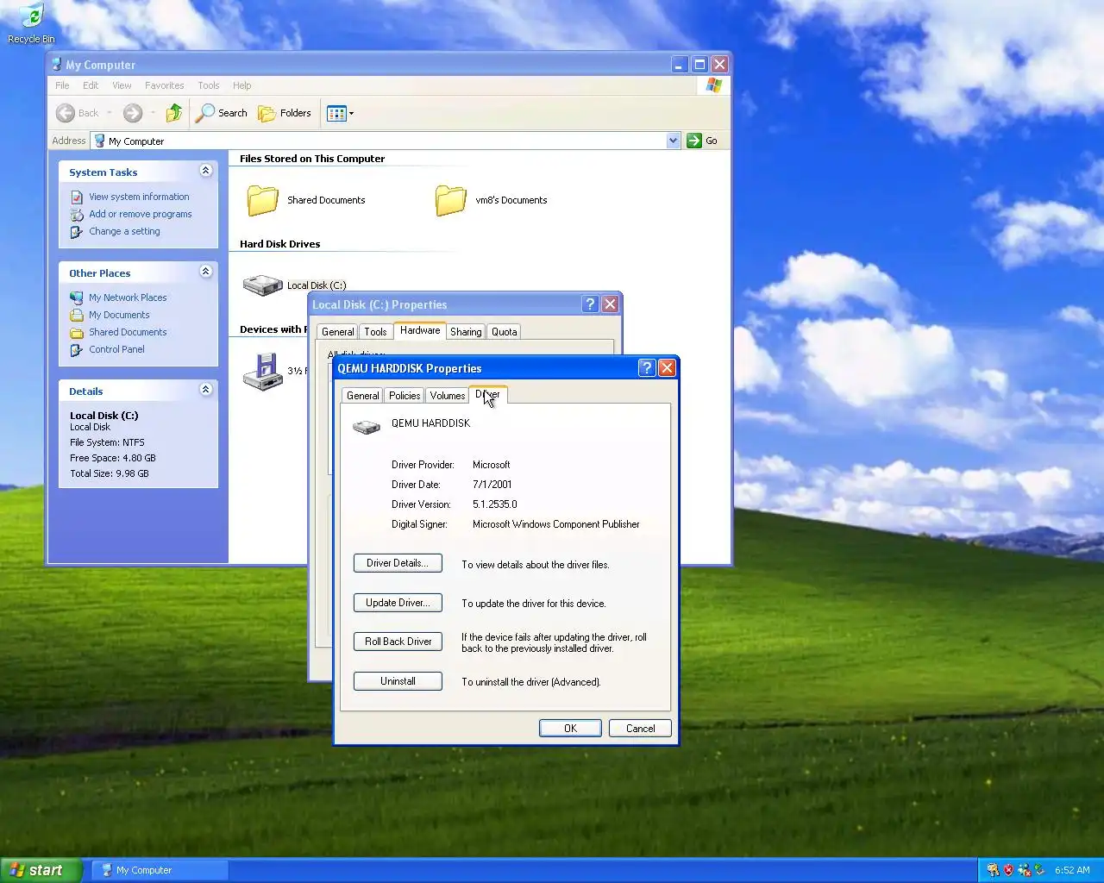Image resolution: width=1104 pixels, height=883 pixels.
Task: Open Change a setting link
Action: point(124,231)
